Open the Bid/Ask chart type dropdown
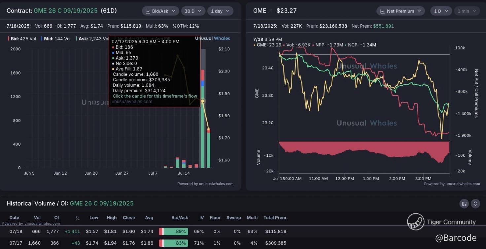486x249 pixels. 160,11
